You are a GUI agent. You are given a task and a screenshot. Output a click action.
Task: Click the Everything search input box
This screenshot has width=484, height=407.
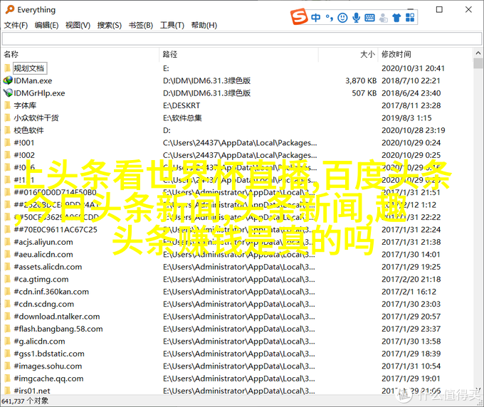235,39
